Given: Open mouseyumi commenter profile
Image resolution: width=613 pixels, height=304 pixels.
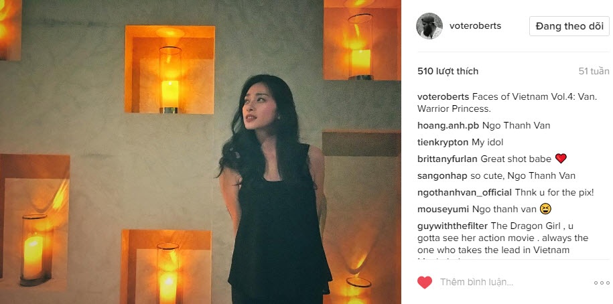Looking at the screenshot, I should pyautogui.click(x=443, y=210).
